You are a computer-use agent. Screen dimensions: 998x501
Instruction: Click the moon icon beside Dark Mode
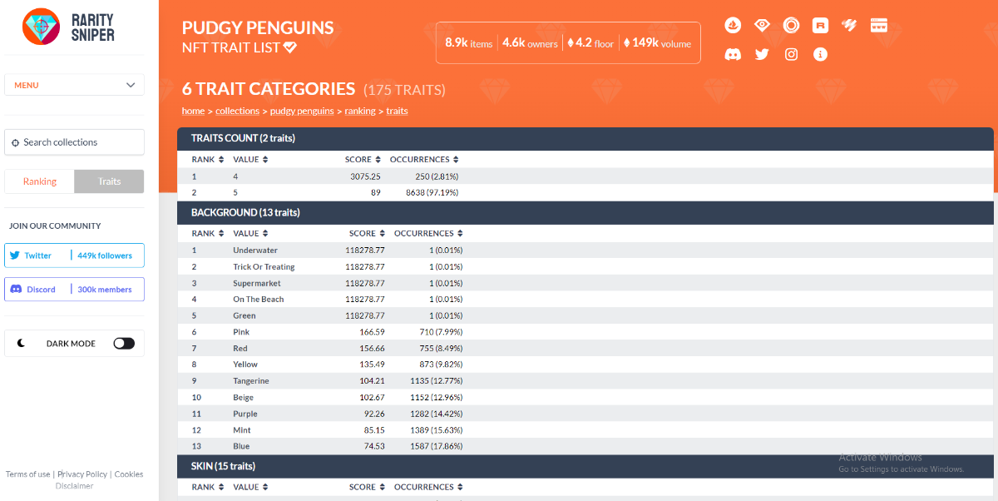(x=22, y=343)
